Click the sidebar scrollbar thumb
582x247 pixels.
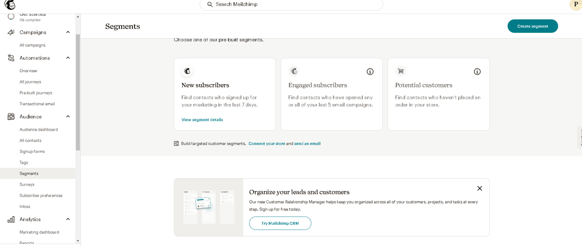78,93
